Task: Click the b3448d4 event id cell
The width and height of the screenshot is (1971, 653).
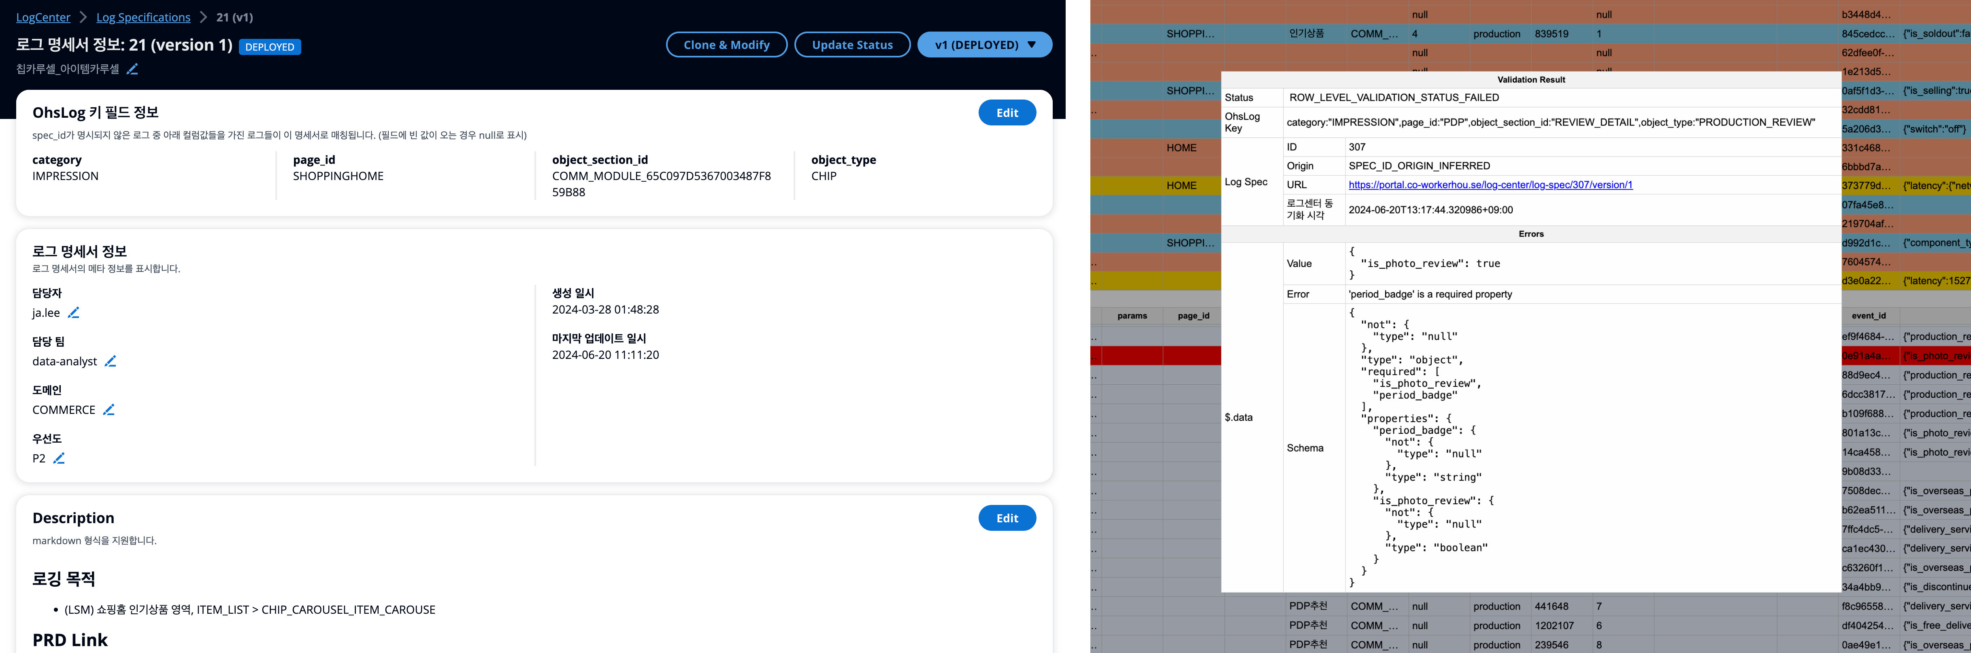Action: [x=1869, y=15]
